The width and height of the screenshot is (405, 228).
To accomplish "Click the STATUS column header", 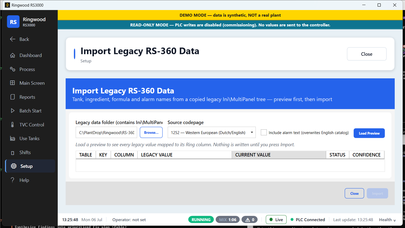I will 337,155.
